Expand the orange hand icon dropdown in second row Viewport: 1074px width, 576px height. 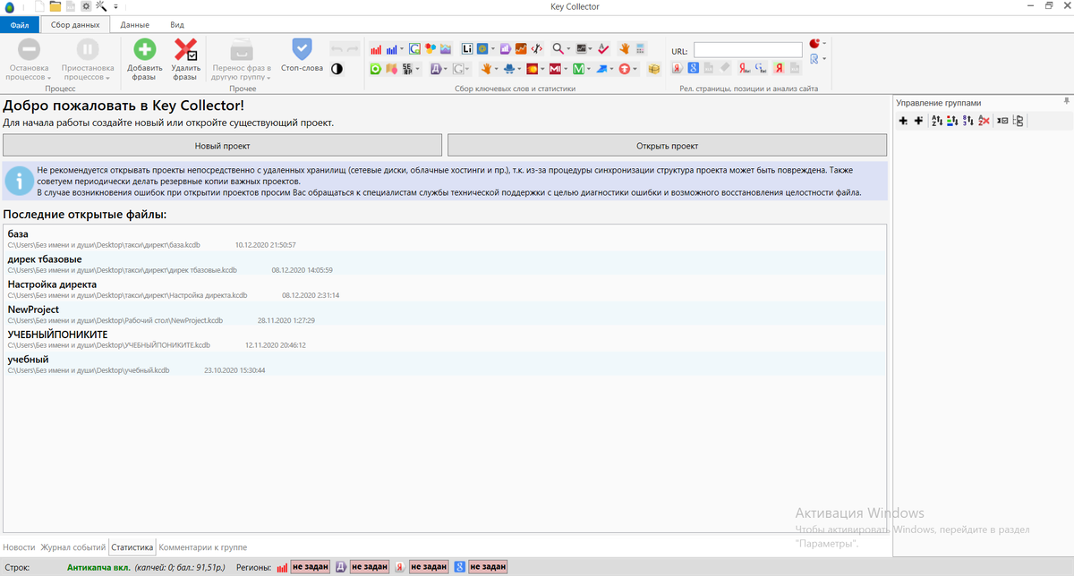(x=497, y=68)
